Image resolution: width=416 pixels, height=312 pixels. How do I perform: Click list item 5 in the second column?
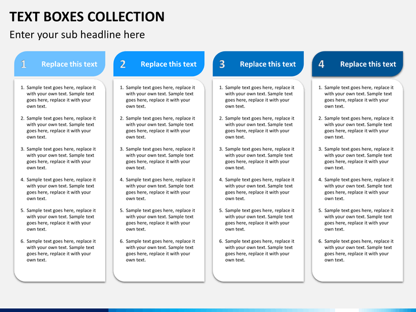tap(157, 220)
